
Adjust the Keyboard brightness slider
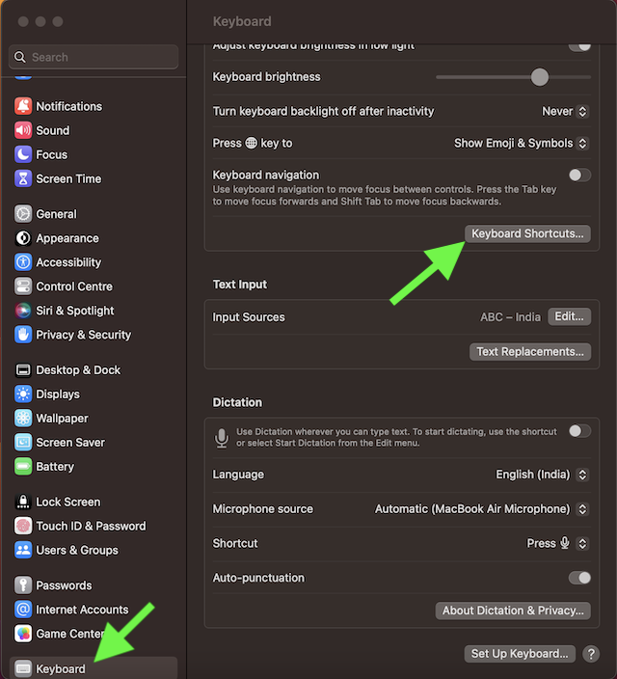[x=540, y=77]
